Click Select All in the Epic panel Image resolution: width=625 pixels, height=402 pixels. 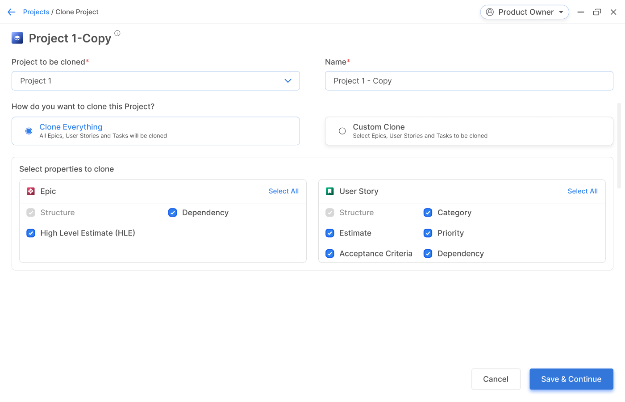283,191
